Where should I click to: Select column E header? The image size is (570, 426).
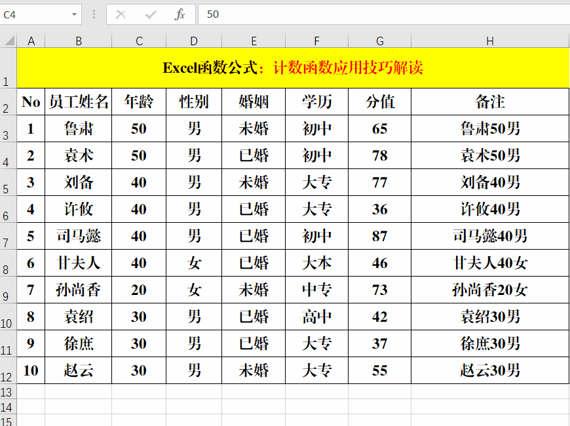pos(254,41)
